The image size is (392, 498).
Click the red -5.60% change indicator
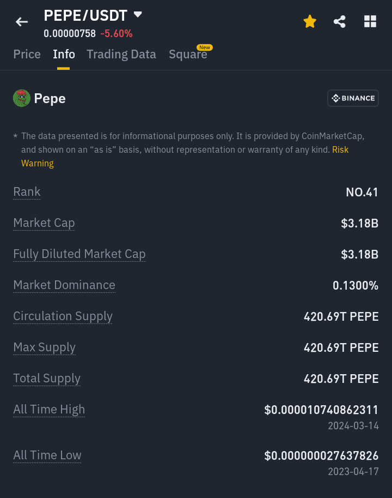[116, 33]
